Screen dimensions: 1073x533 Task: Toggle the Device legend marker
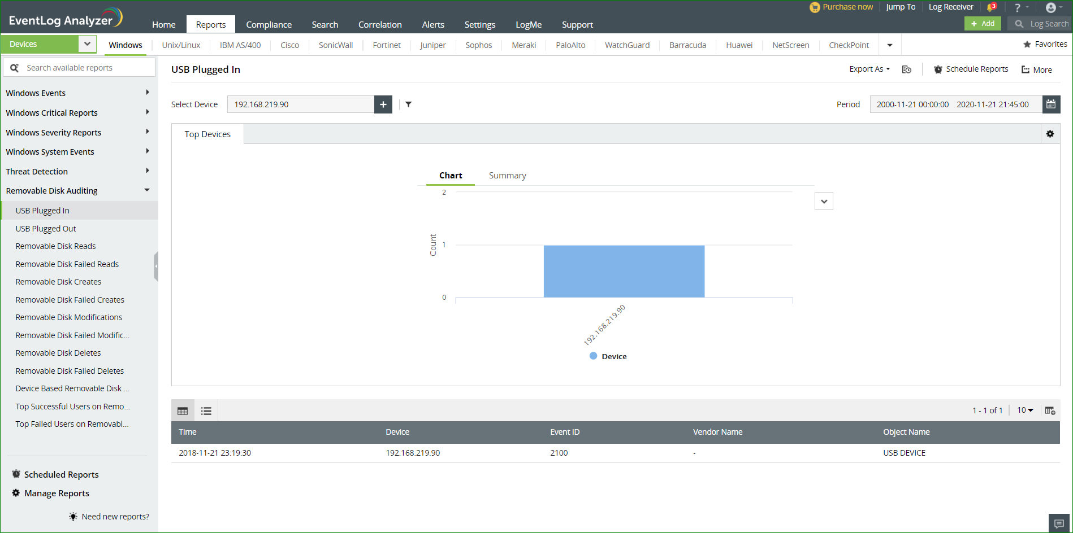click(x=593, y=356)
